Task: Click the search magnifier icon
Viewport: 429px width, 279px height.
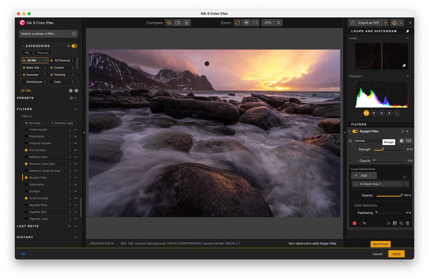Action: click(x=74, y=34)
